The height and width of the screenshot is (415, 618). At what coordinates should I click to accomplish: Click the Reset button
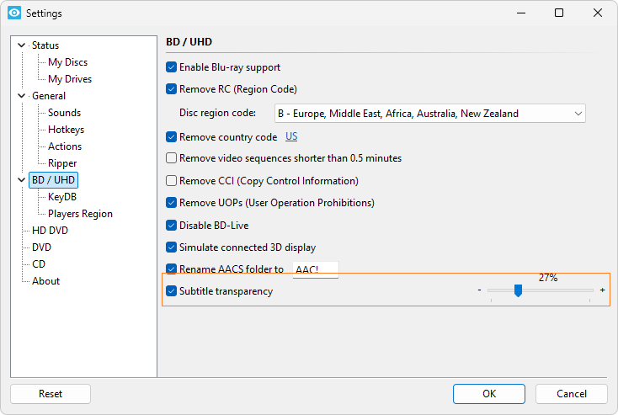[x=51, y=394]
